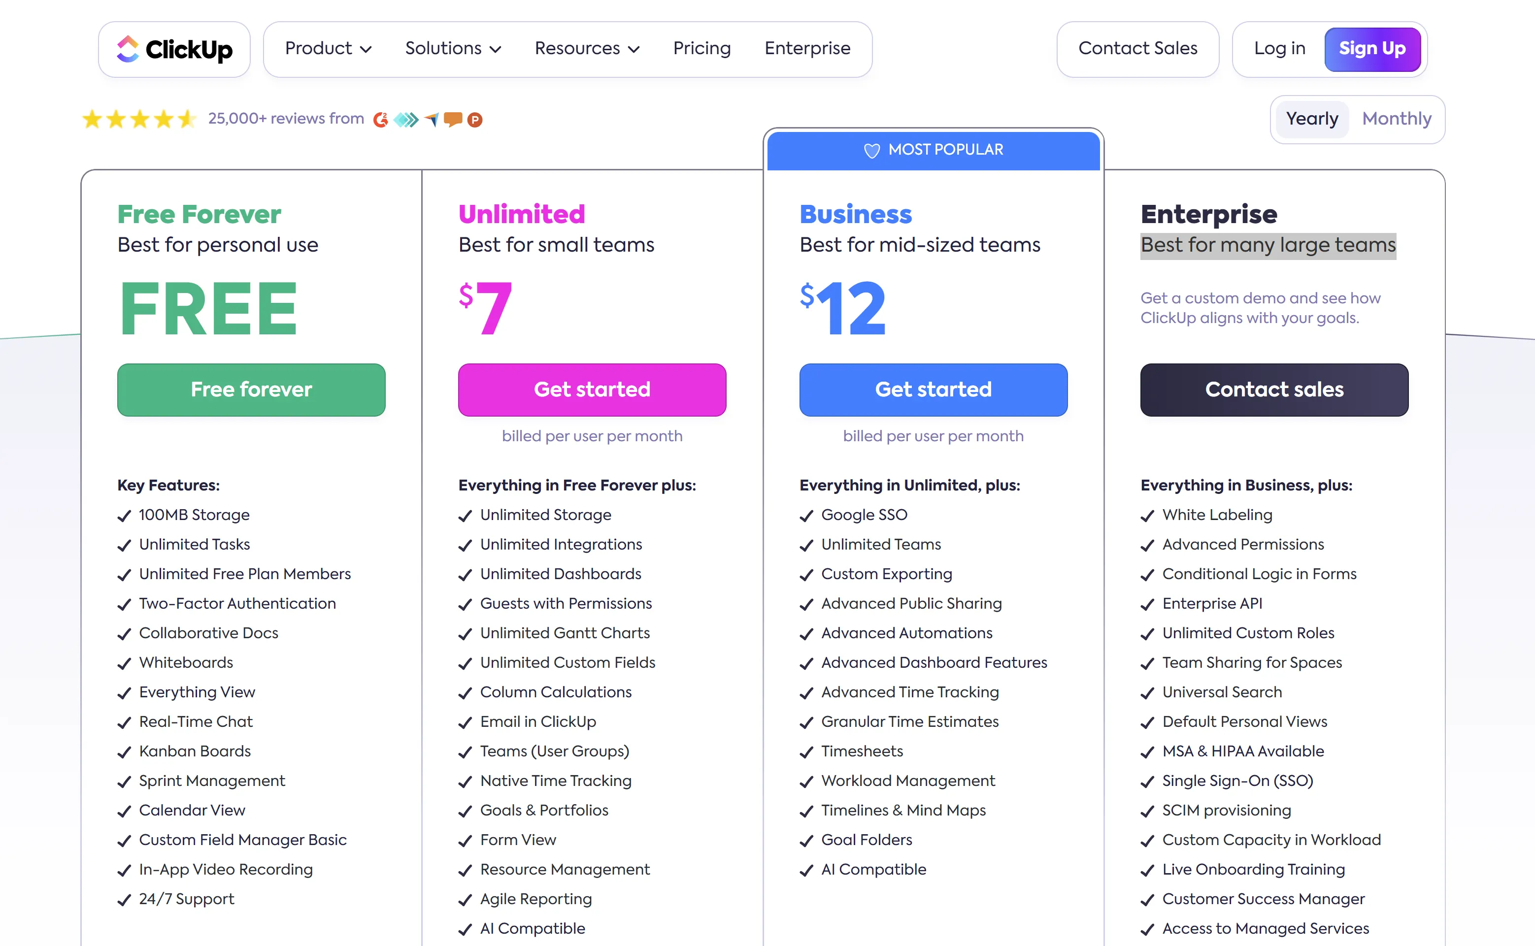Open the G2 reviews icon

pos(380,120)
